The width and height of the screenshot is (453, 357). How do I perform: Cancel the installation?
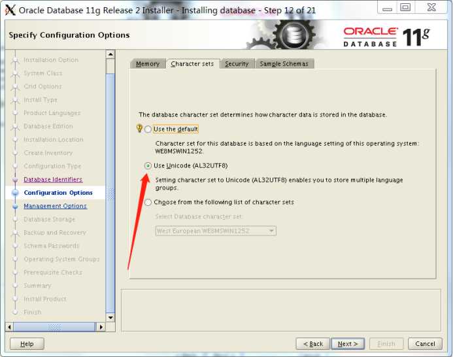point(425,344)
